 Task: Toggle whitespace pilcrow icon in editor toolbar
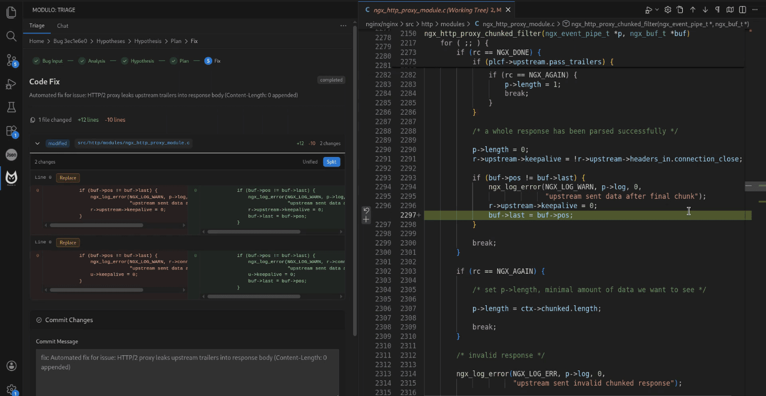(x=718, y=9)
